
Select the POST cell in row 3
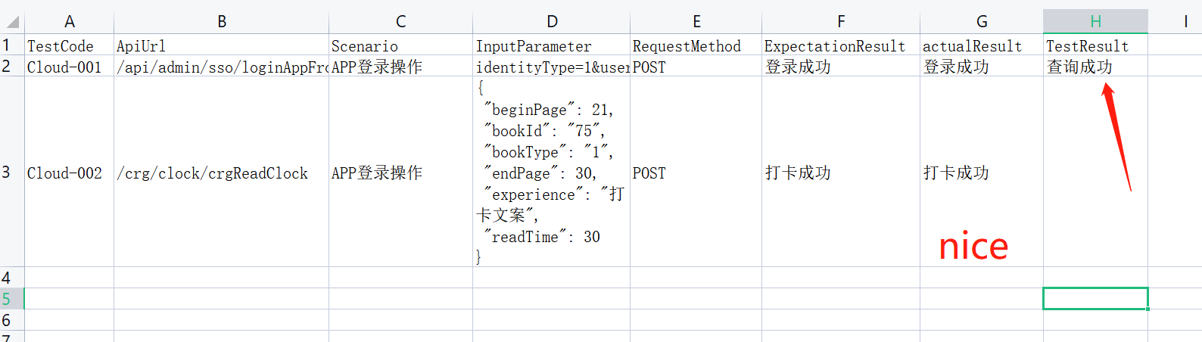coord(696,173)
